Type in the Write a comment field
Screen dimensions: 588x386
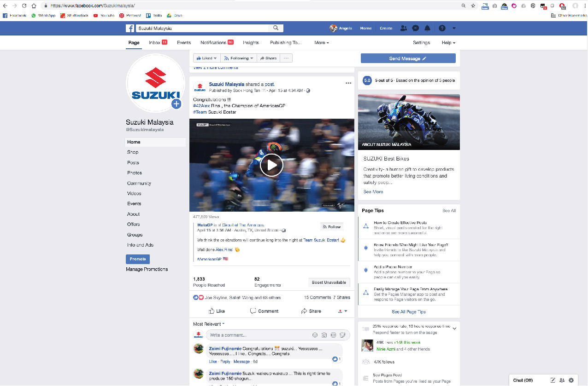(258, 335)
